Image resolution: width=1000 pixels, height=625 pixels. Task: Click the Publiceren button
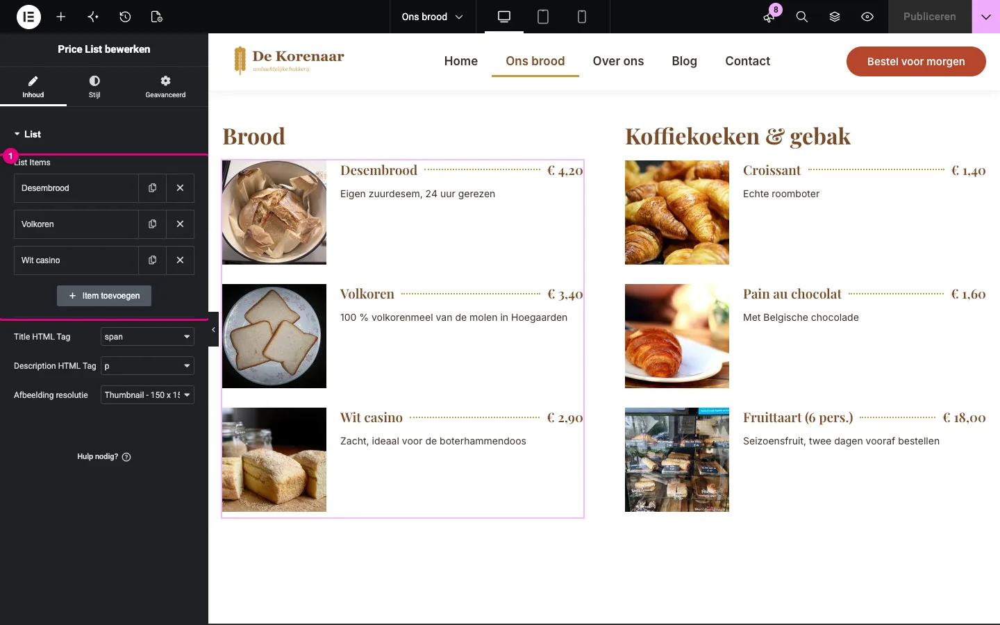tap(930, 17)
